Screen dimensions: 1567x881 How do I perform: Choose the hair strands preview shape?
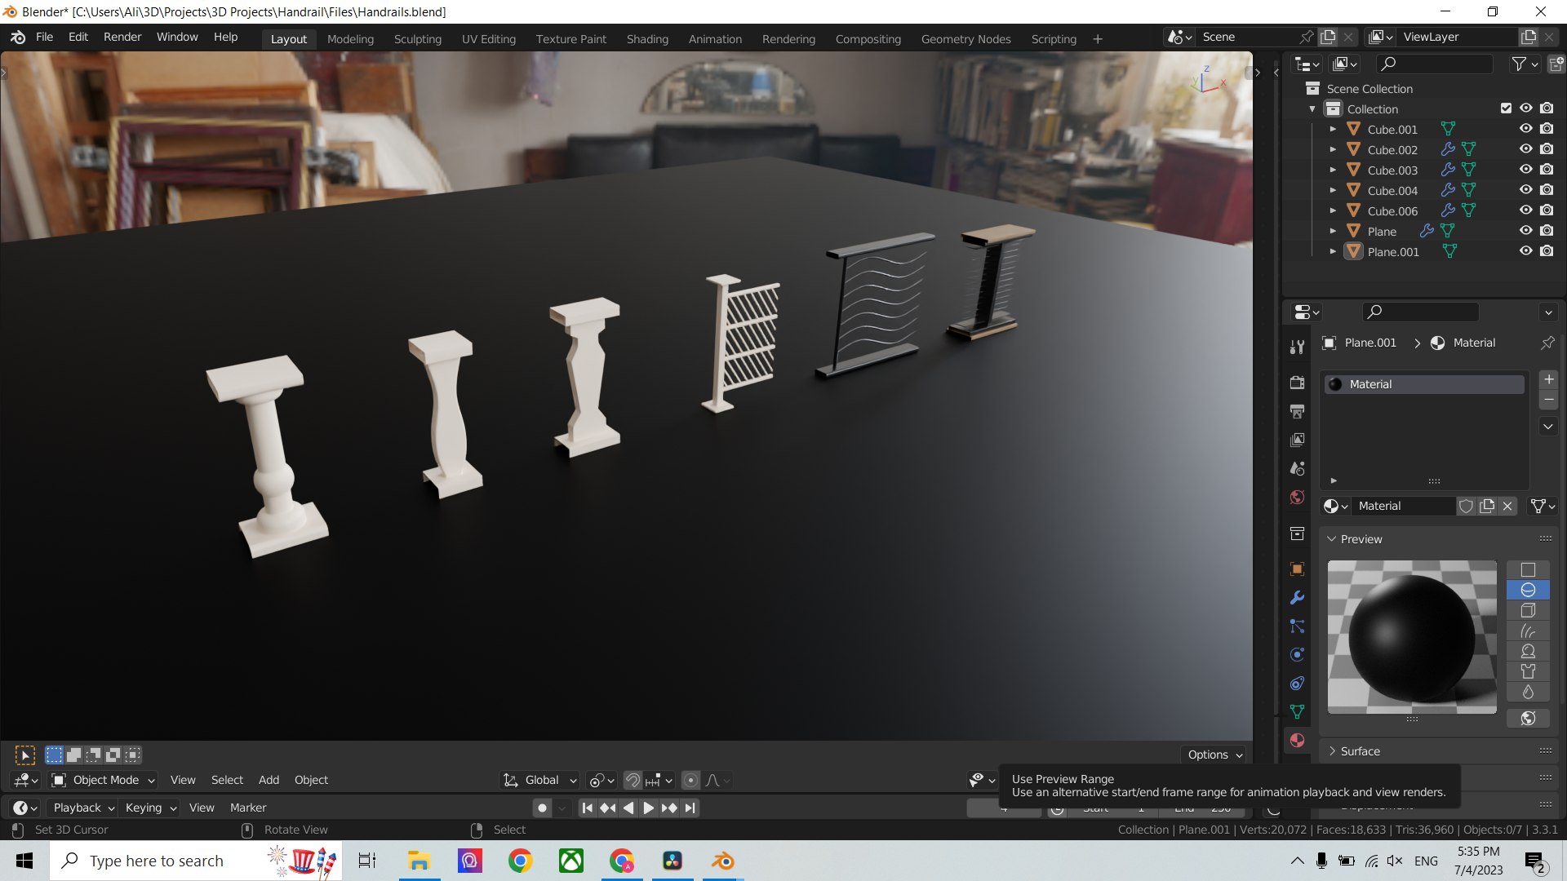tap(1529, 631)
